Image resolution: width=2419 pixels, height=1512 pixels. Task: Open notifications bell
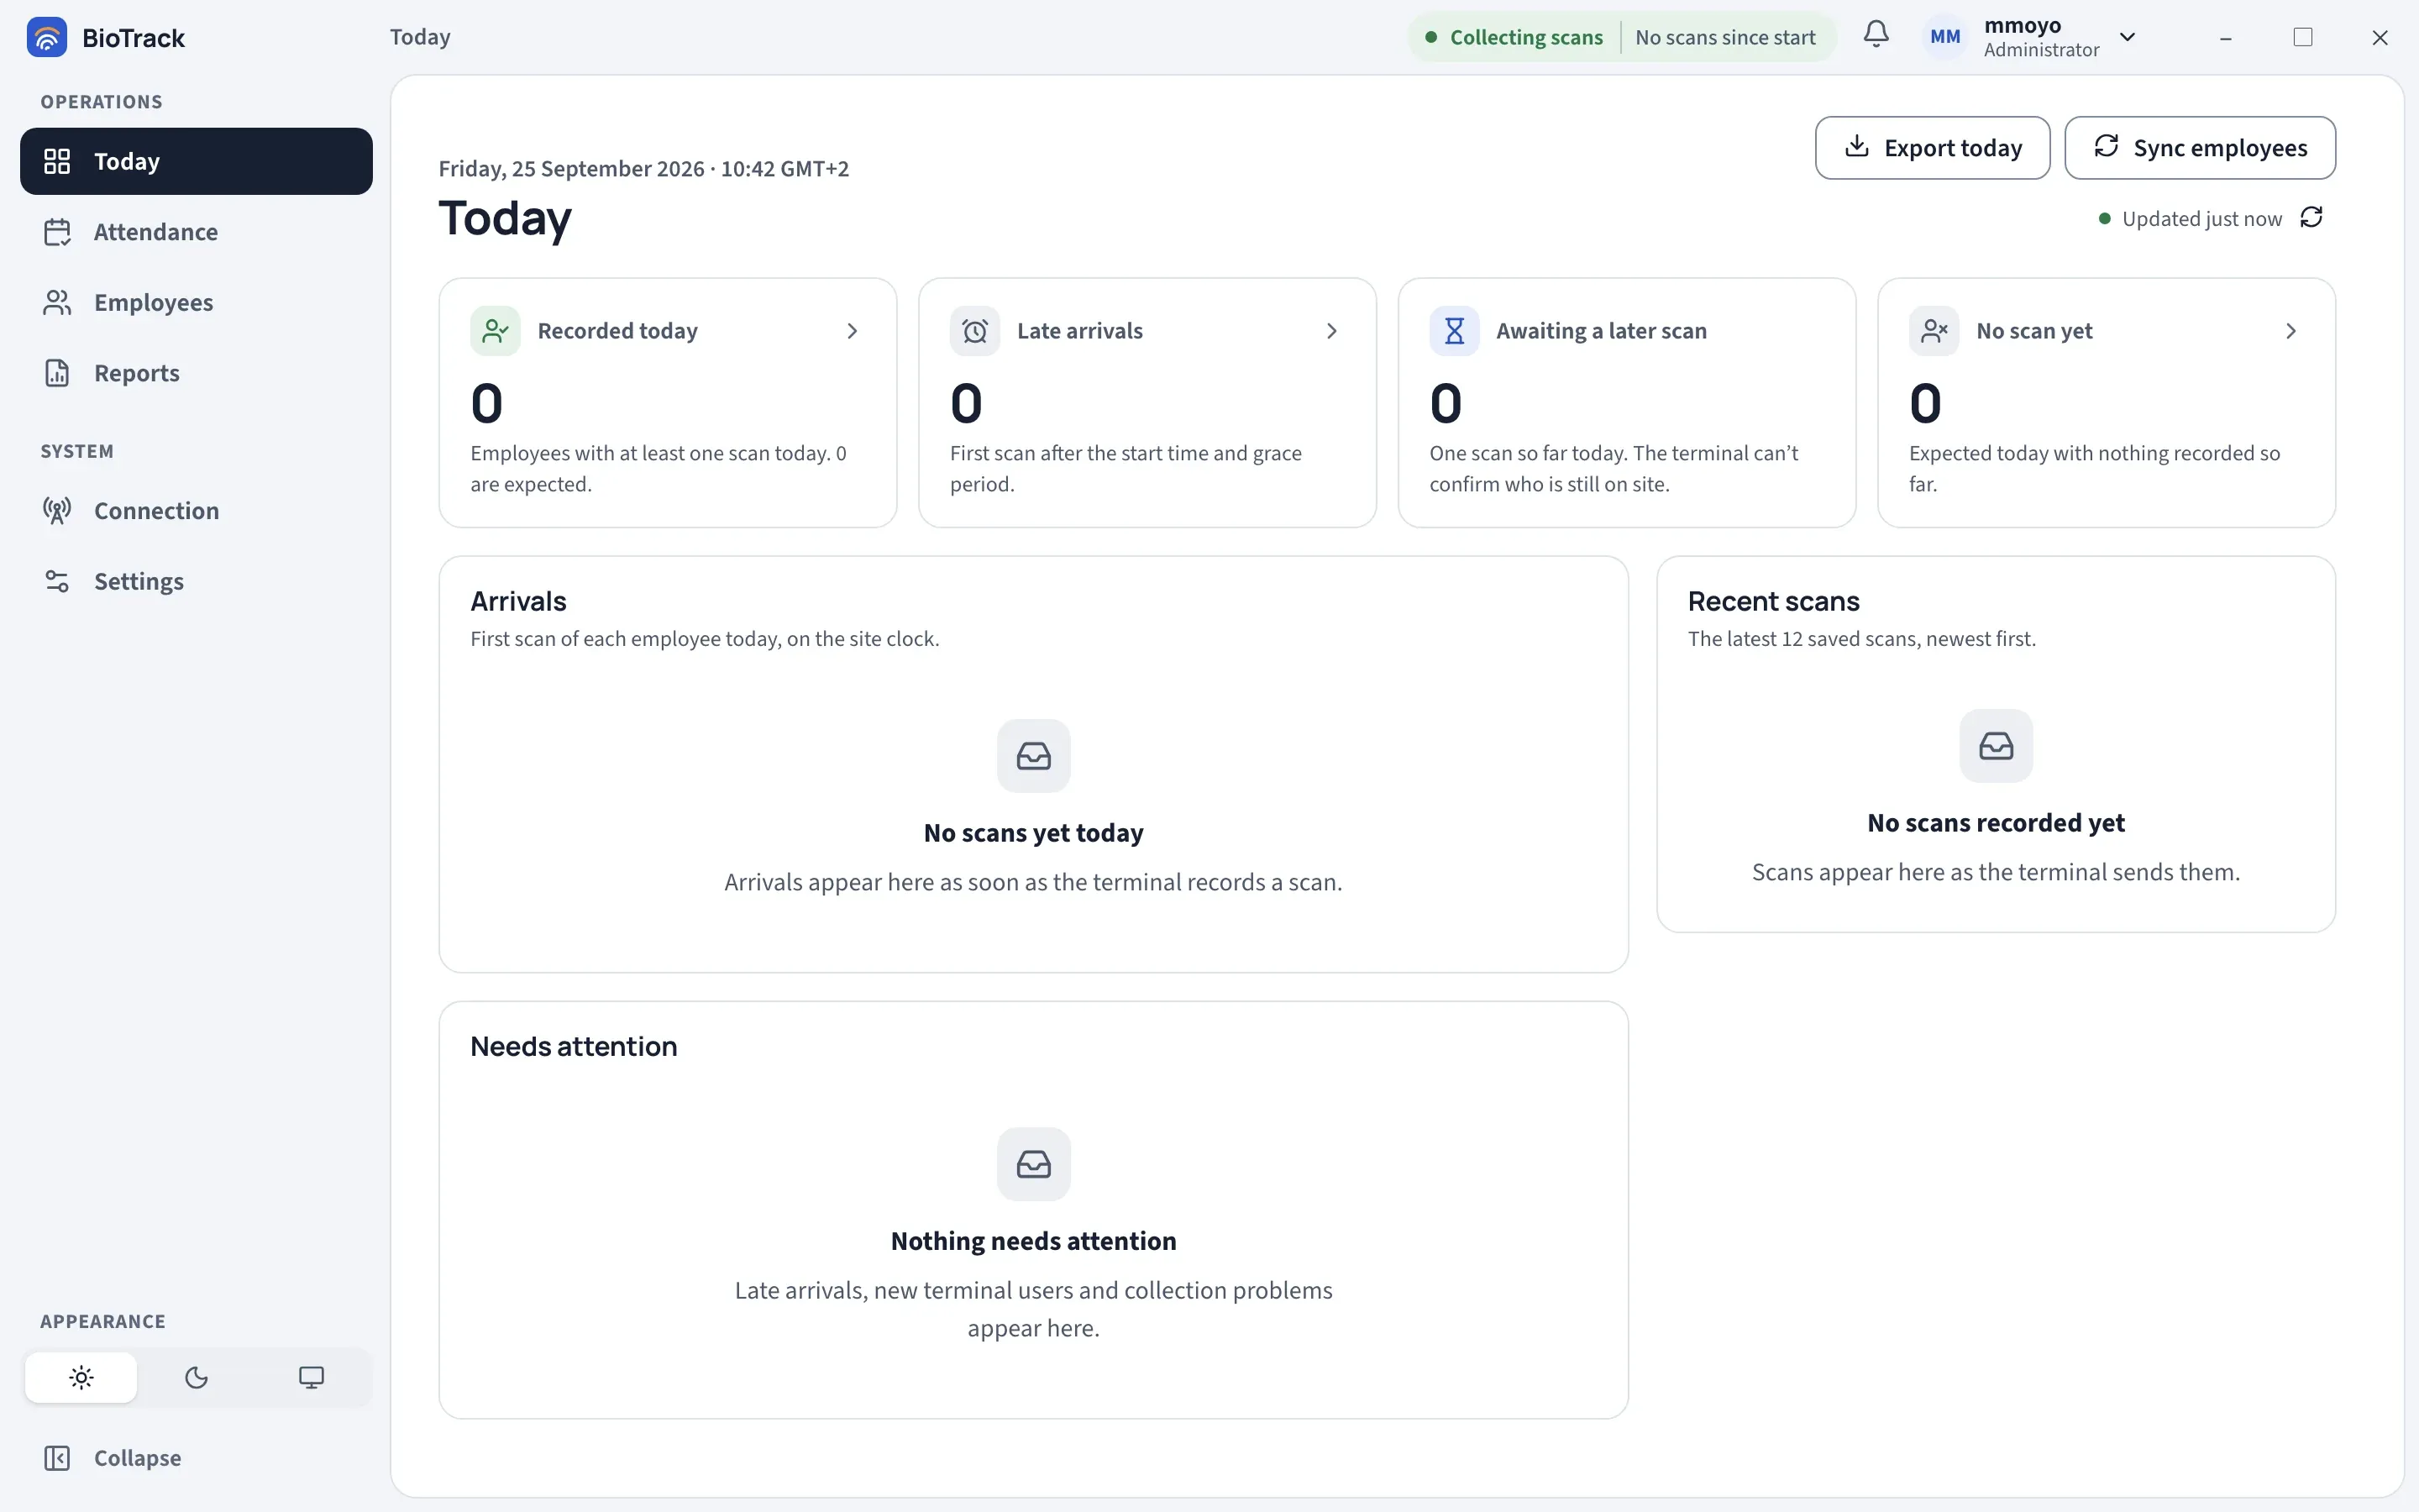(x=1876, y=34)
